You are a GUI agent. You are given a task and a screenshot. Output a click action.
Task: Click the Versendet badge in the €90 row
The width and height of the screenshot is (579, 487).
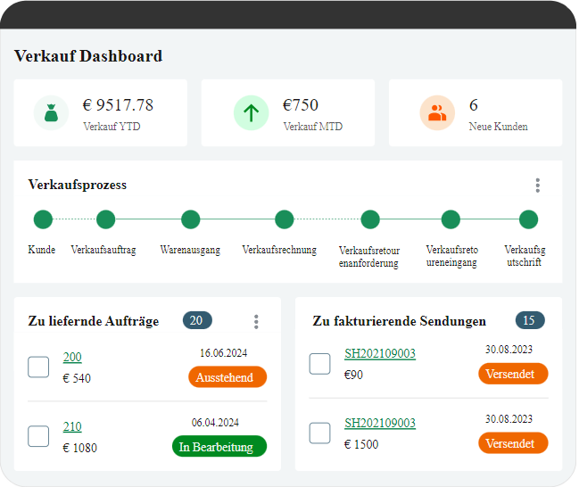point(513,374)
